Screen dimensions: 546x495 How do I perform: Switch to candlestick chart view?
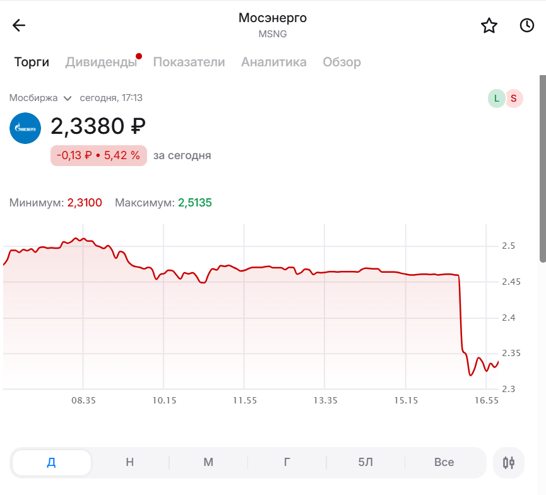pyautogui.click(x=509, y=462)
